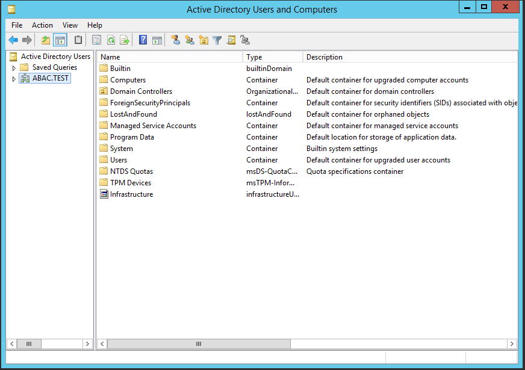Click the "Domain Controllers" name in list
This screenshot has width=525, height=370.
141,91
